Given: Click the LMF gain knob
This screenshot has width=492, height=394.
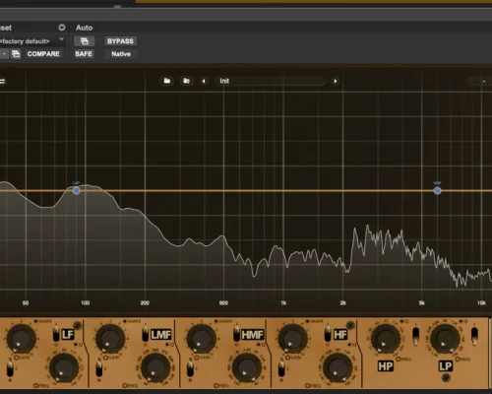Looking at the screenshot, I should [x=110, y=338].
